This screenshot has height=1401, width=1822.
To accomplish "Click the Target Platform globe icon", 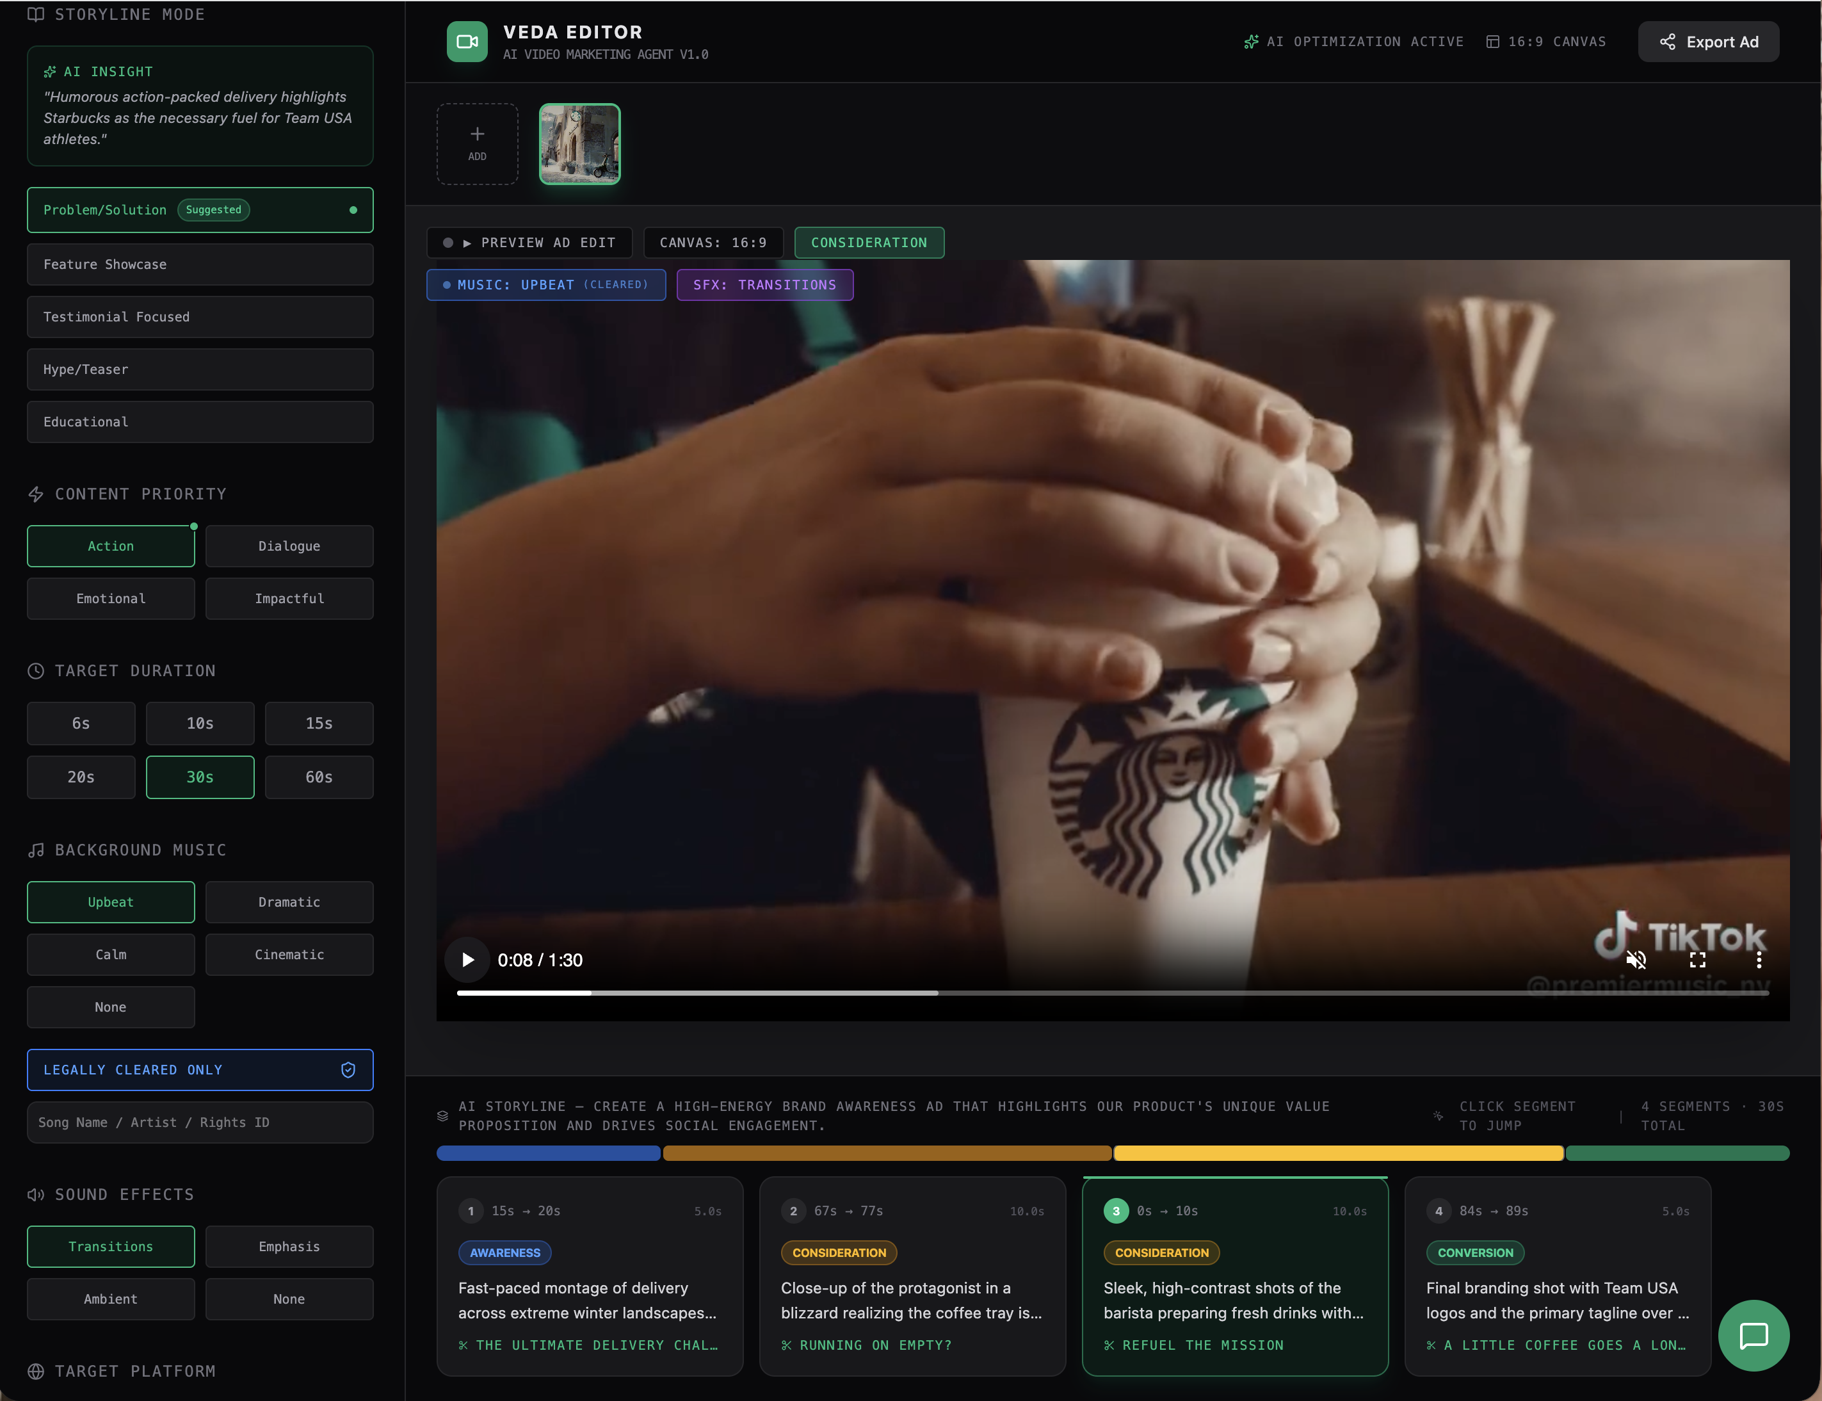I will coord(36,1371).
